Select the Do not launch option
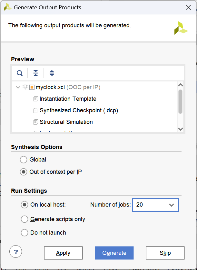 click(25, 232)
